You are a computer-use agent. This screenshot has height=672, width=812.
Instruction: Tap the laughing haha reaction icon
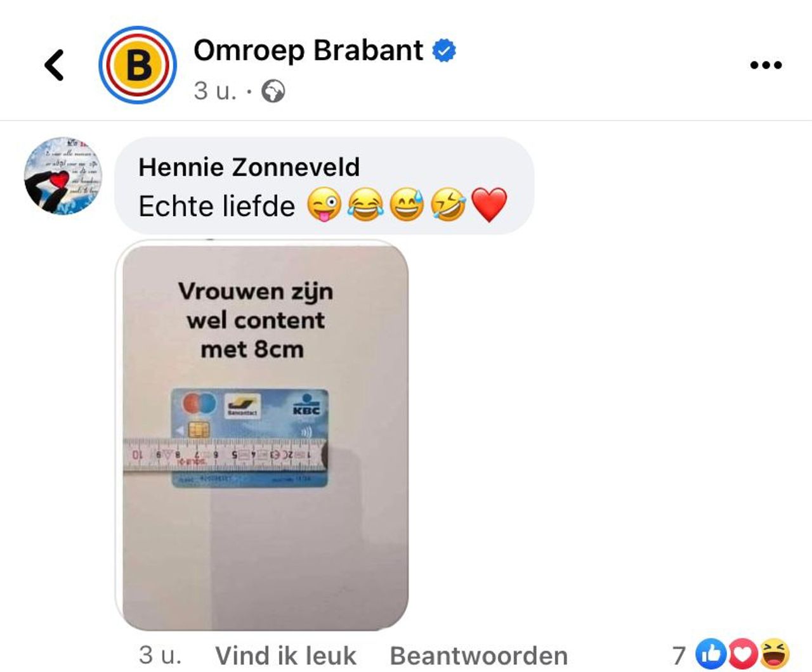pos(775,654)
